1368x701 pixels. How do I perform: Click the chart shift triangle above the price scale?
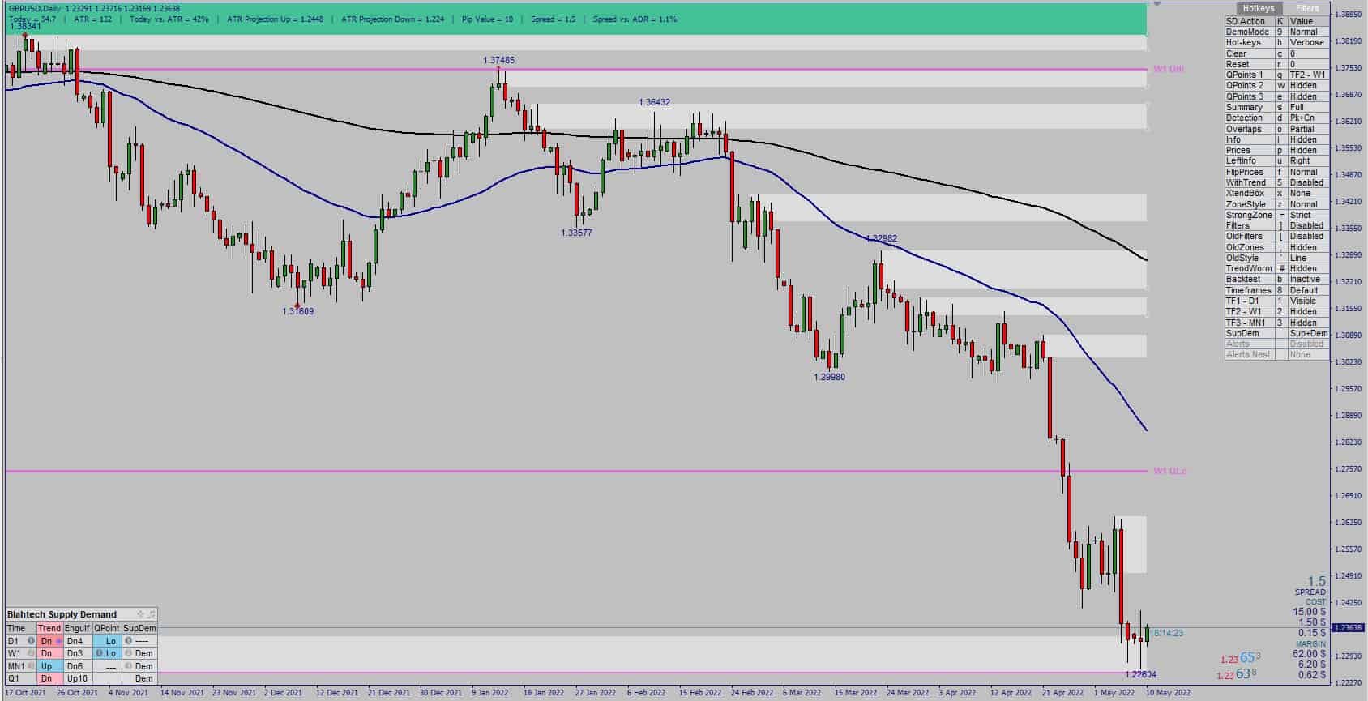pos(1156,5)
